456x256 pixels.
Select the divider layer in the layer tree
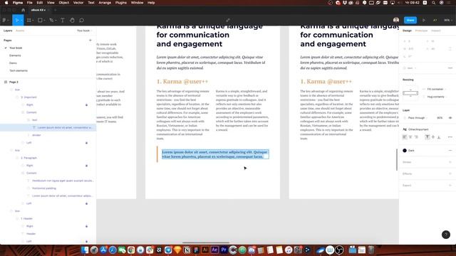pos(36,135)
